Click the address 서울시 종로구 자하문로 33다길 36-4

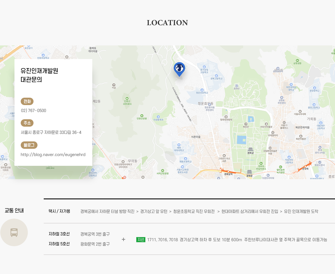pyautogui.click(x=51, y=132)
